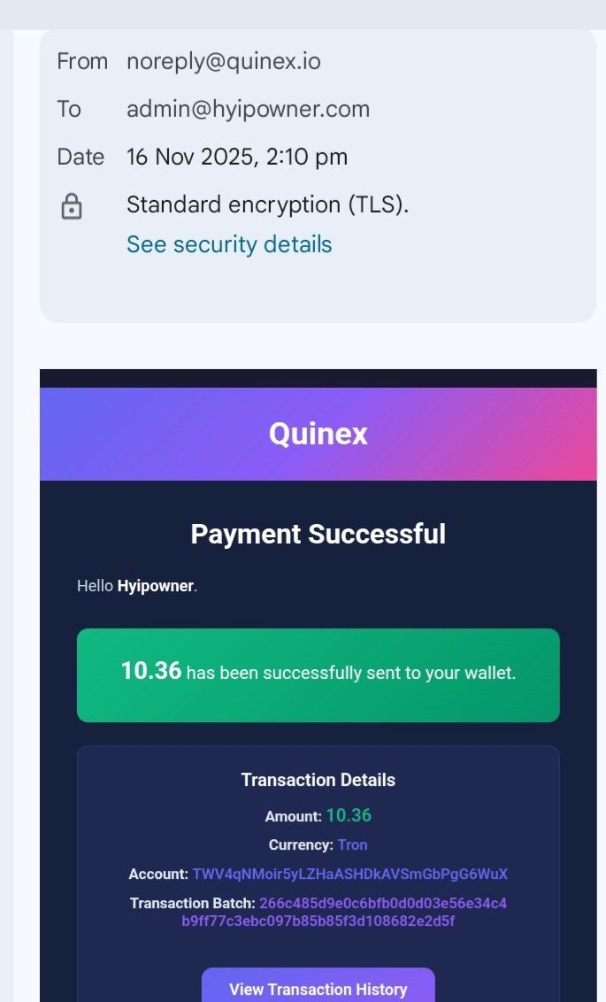The image size is (606, 1002).
Task: Tap the From field label
Action: click(82, 61)
